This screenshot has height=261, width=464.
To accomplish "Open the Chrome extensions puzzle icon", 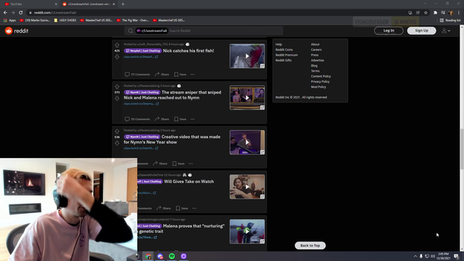I will pyautogui.click(x=435, y=13).
